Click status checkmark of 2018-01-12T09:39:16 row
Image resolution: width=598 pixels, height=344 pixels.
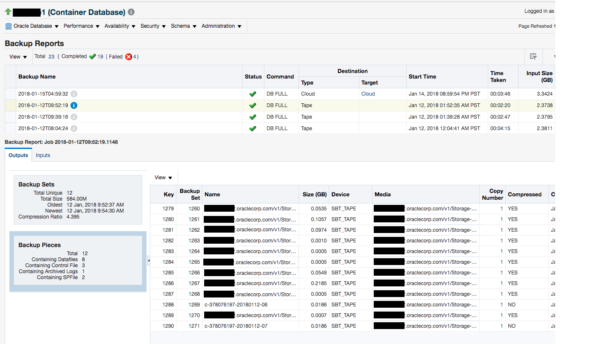click(253, 117)
